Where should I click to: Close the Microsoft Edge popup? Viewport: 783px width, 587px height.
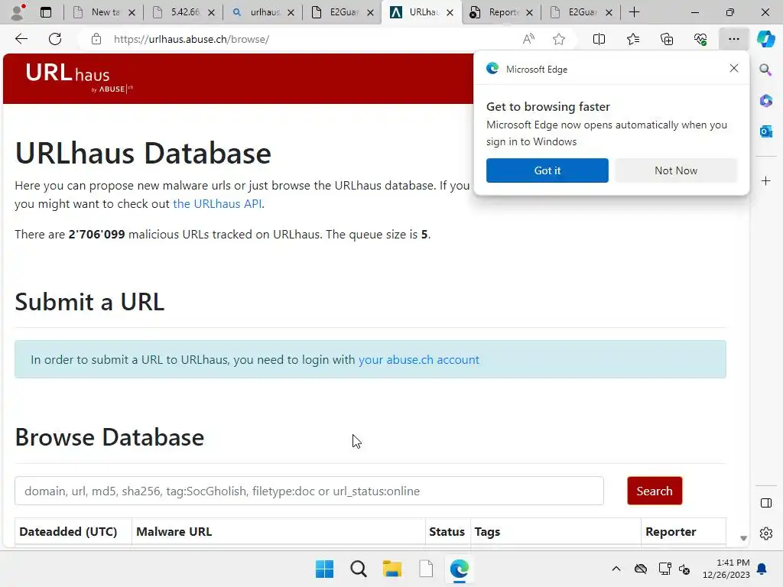click(x=733, y=68)
